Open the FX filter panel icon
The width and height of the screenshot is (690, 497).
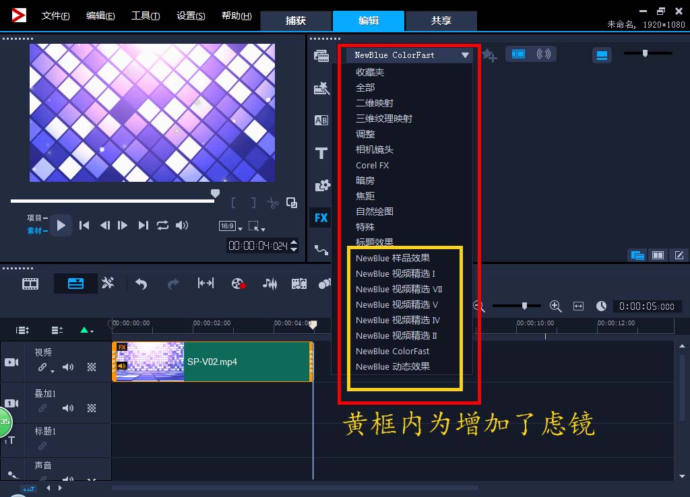(321, 218)
